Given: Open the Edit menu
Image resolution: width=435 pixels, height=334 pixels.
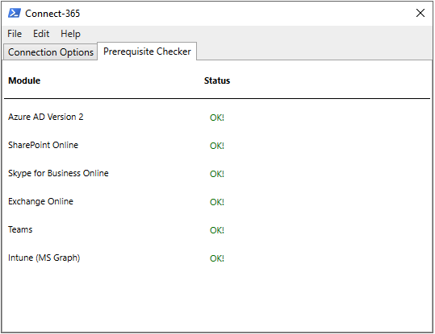Looking at the screenshot, I should 41,34.
